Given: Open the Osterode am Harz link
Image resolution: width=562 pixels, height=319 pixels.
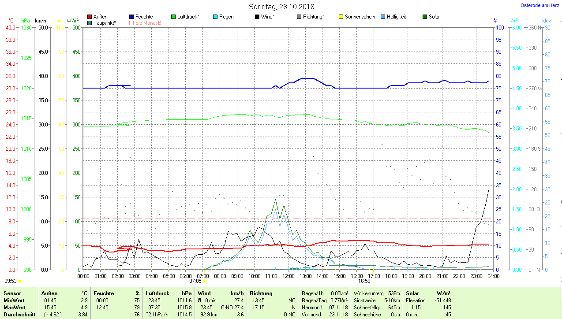Looking at the screenshot, I should 540,6.
